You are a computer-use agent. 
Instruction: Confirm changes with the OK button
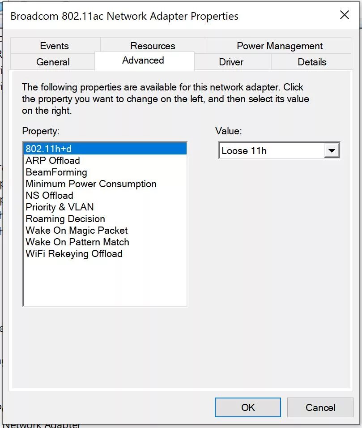click(x=248, y=407)
